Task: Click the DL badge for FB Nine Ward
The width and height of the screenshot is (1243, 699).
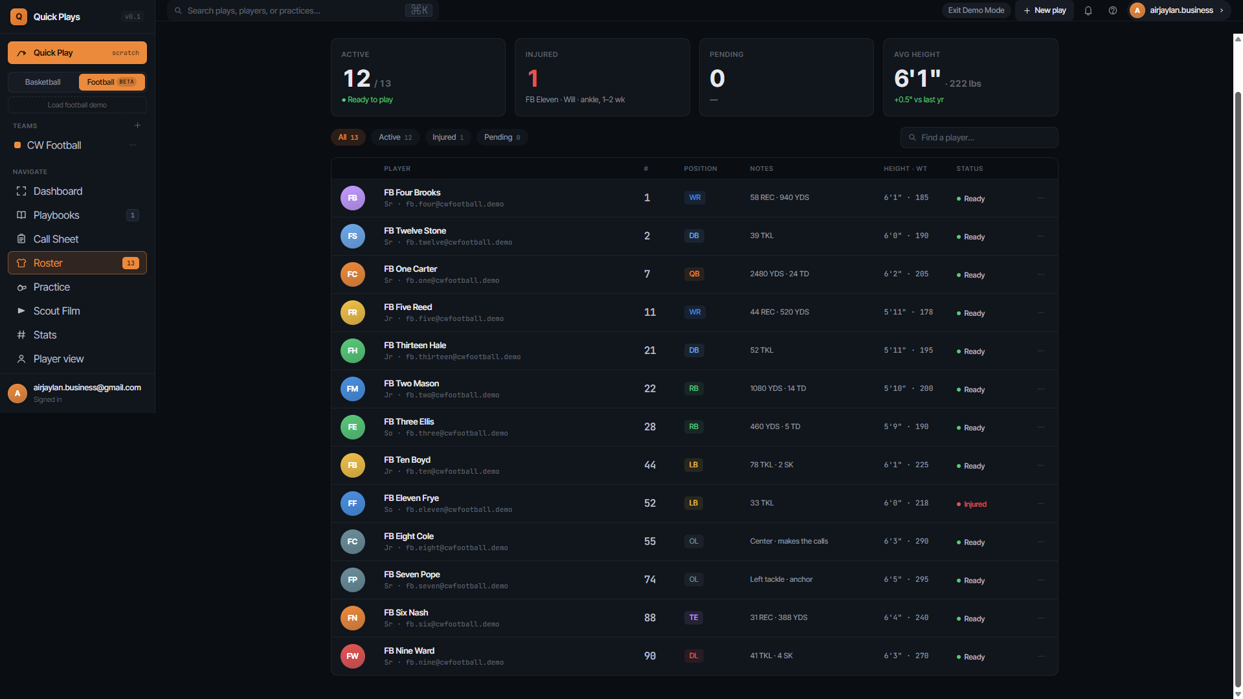Action: pyautogui.click(x=693, y=656)
